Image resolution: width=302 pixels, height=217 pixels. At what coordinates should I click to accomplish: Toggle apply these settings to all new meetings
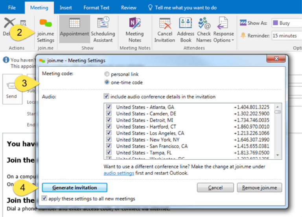tap(44, 198)
